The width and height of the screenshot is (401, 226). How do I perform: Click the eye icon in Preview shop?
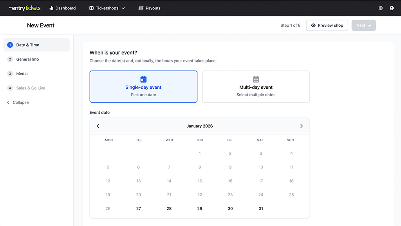coord(313,26)
